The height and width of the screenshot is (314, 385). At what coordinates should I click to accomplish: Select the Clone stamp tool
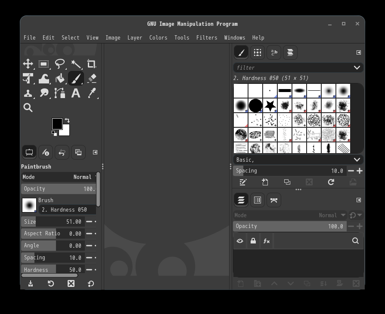click(x=28, y=93)
